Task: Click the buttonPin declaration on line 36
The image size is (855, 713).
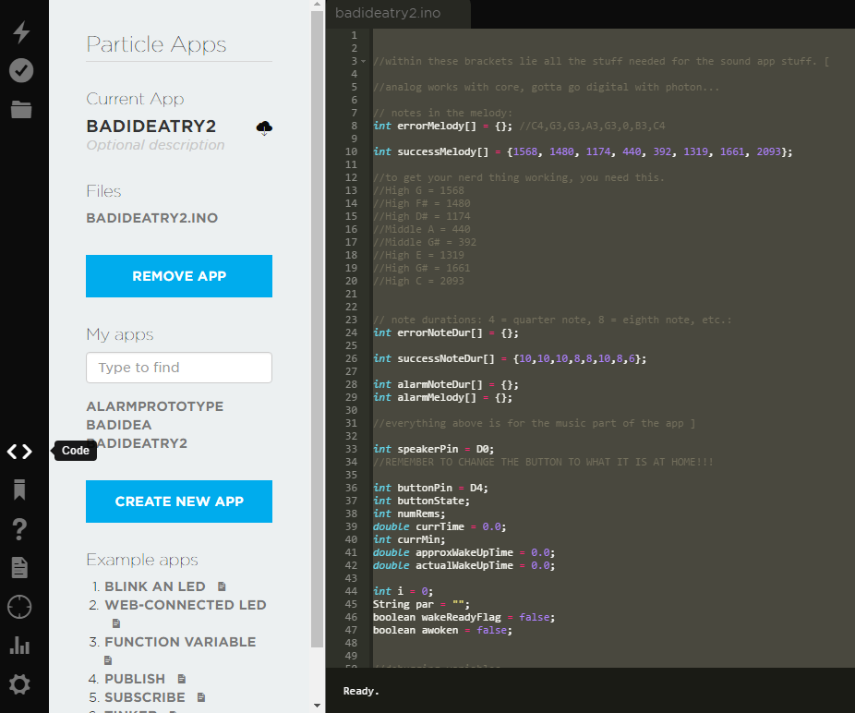Action: point(430,488)
